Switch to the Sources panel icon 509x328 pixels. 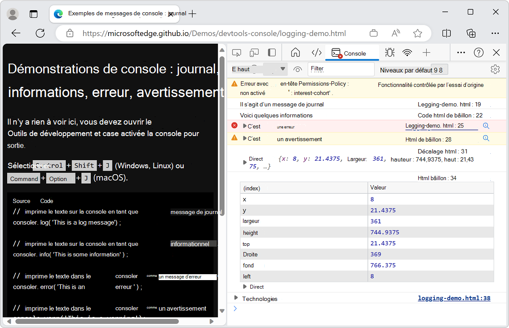tap(316, 53)
